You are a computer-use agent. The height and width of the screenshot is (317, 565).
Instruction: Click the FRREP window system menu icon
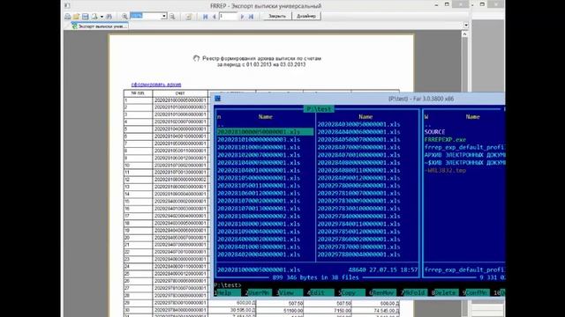point(67,6)
